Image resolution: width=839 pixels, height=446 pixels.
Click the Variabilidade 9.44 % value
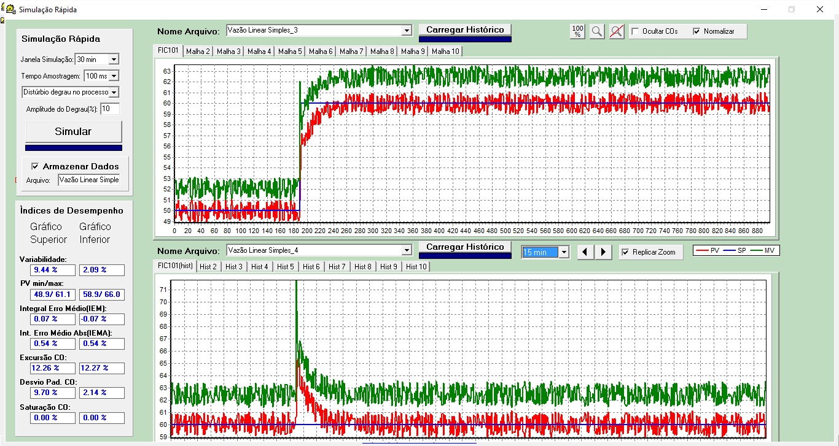(53, 270)
